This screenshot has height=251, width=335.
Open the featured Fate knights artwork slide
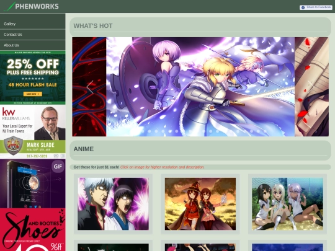pos(200,87)
